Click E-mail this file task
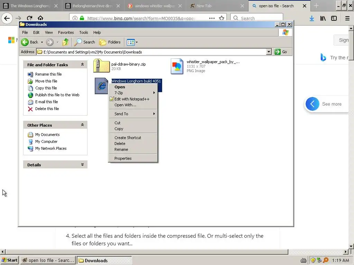354x265 pixels. tap(46, 102)
